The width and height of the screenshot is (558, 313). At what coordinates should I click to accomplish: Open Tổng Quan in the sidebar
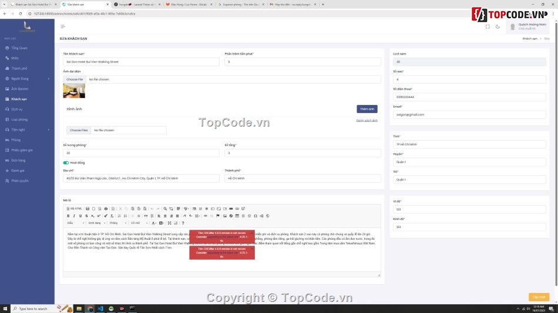pos(19,48)
